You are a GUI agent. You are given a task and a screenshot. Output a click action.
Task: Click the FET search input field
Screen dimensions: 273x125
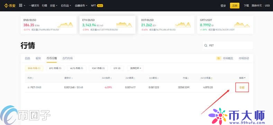tap(228, 45)
